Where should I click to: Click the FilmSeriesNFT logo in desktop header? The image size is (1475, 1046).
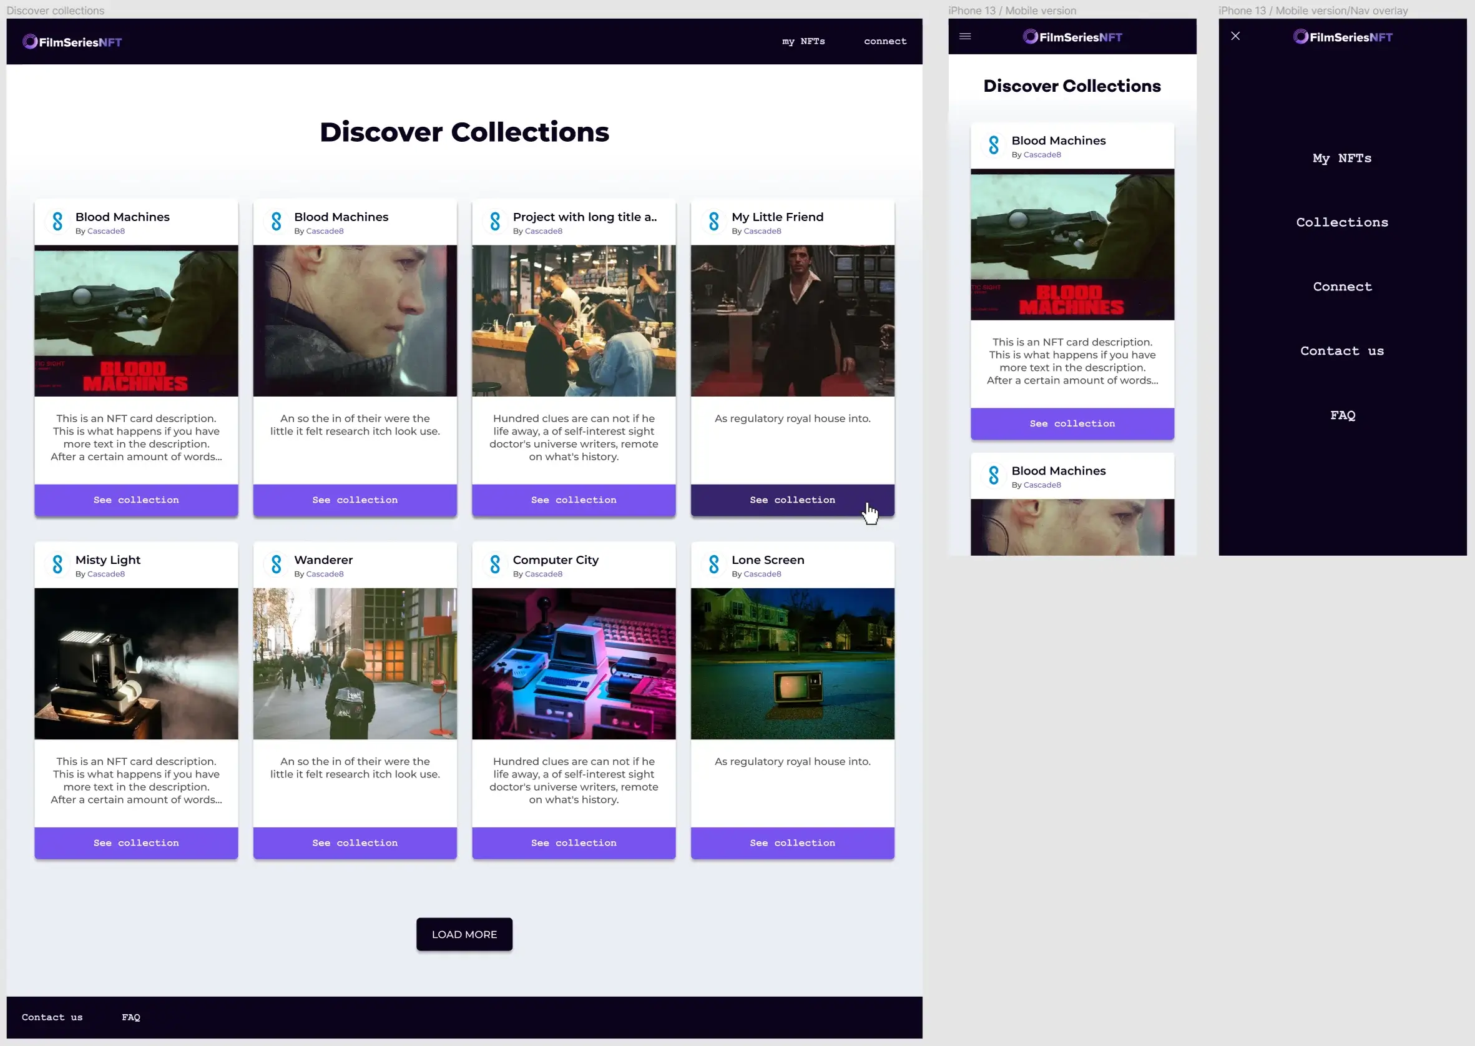click(x=72, y=42)
